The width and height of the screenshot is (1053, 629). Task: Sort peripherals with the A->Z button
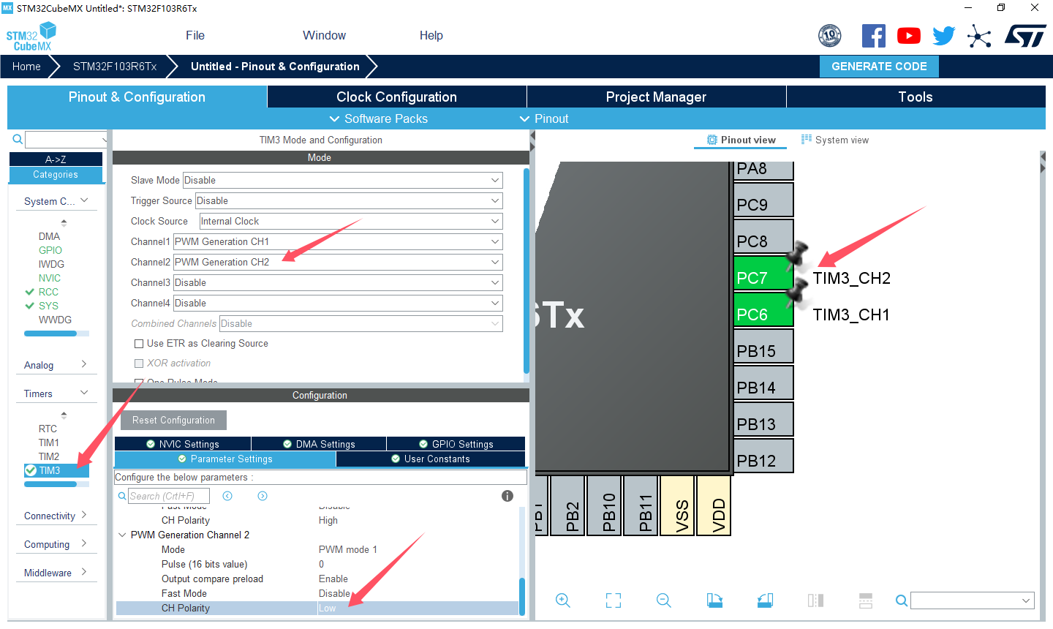(56, 159)
